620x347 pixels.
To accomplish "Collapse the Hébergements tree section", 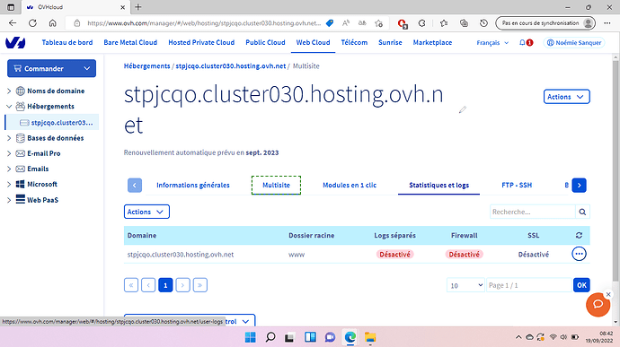I will click(9, 106).
